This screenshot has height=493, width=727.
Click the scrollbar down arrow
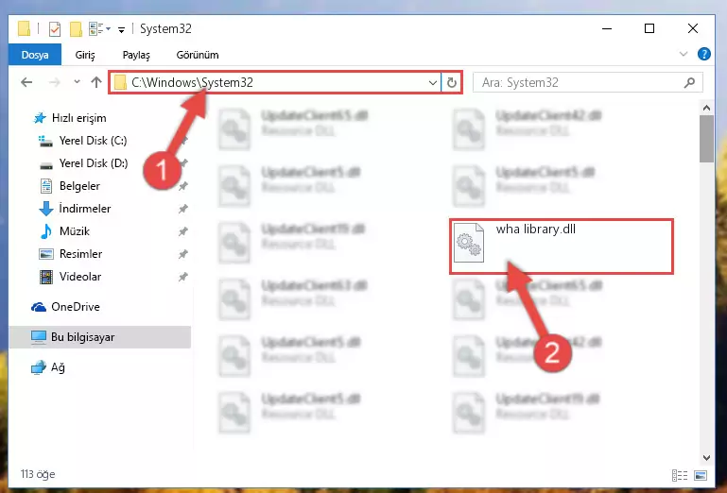pos(706,458)
